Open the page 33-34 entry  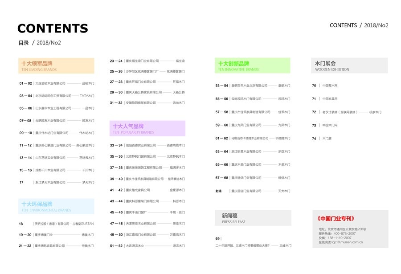click(147, 145)
